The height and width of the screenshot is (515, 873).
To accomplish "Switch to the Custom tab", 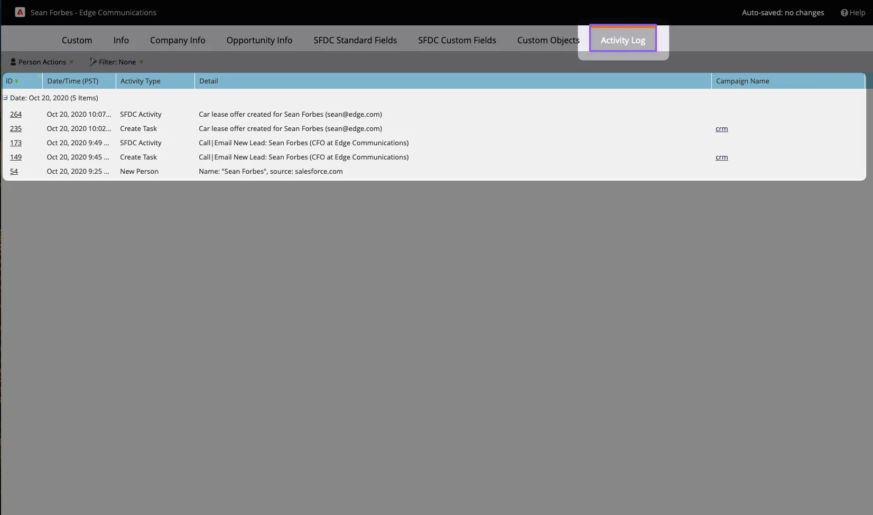I will pos(77,40).
